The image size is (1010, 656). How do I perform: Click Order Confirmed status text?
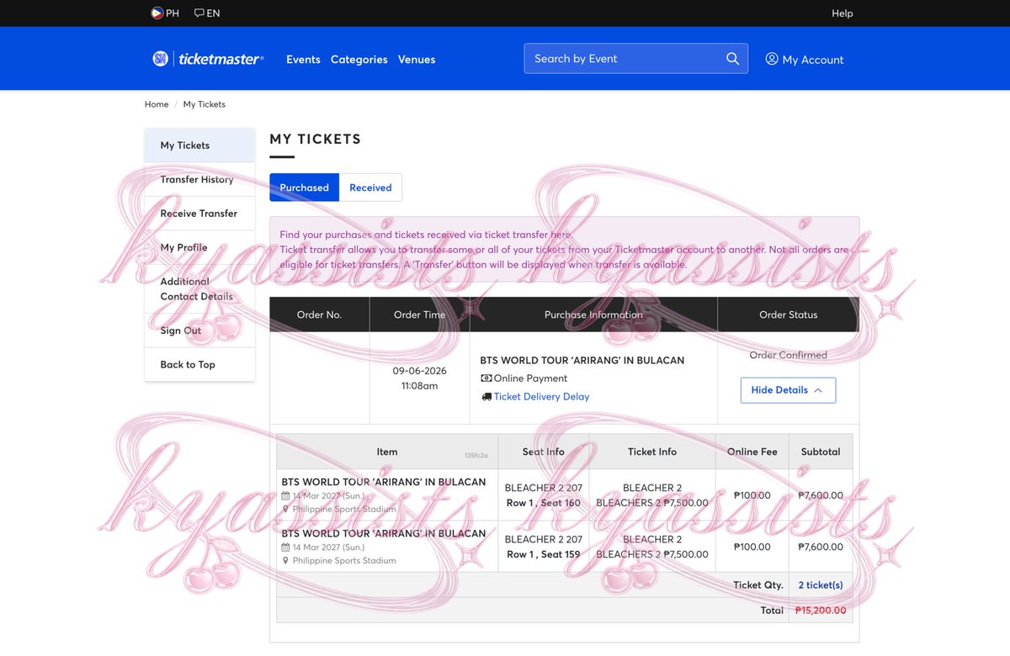(789, 355)
